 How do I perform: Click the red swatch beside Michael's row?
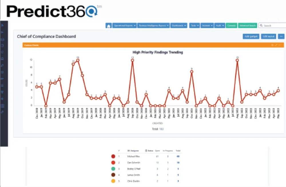point(113,156)
